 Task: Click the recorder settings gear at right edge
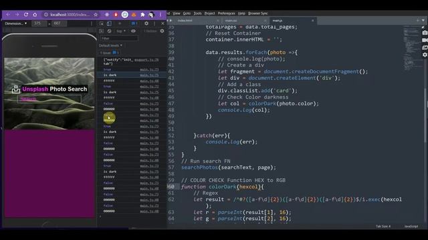coord(425,55)
